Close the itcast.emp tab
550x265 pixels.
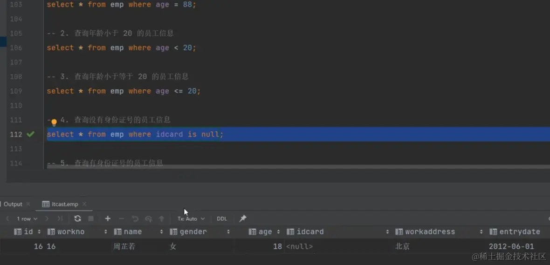[x=84, y=204]
